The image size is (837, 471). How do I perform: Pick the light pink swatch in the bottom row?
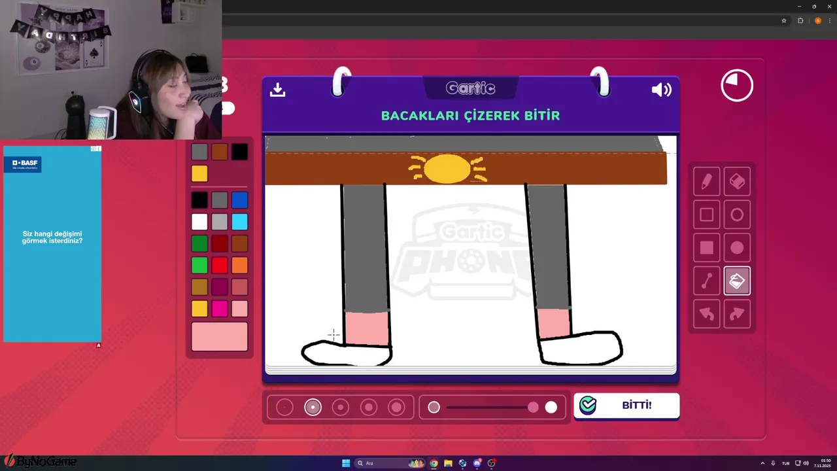(239, 308)
